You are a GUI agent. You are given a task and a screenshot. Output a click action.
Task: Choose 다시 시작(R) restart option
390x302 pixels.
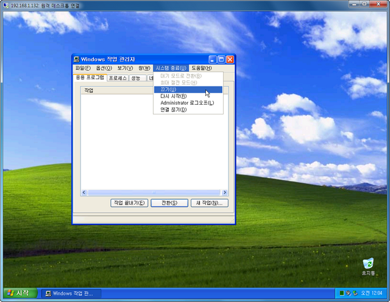188,96
